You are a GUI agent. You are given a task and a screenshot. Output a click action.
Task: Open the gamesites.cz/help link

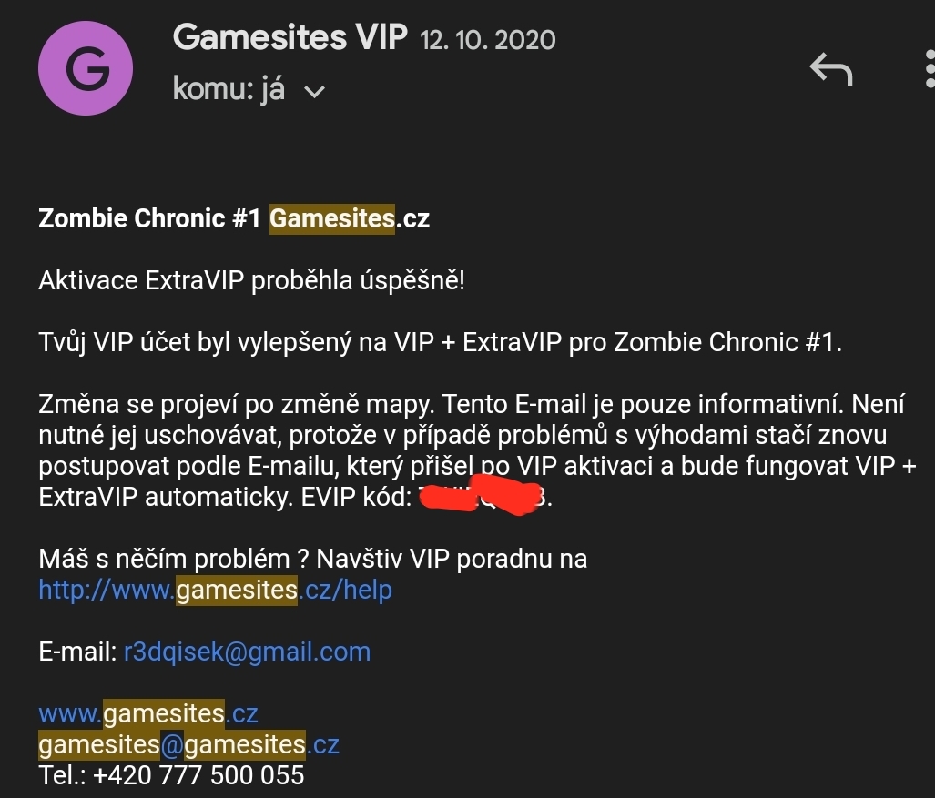pyautogui.click(x=215, y=590)
